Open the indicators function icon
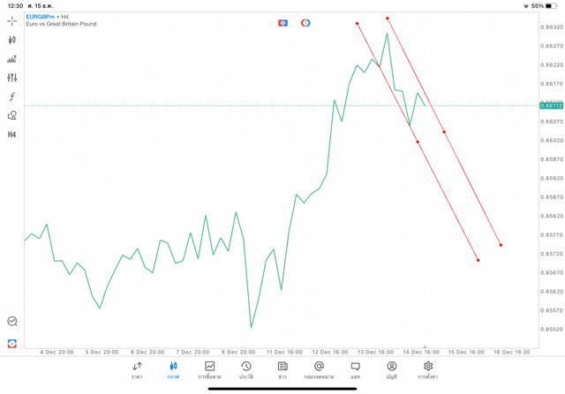Screen dimensions: 565x394 click(x=11, y=97)
